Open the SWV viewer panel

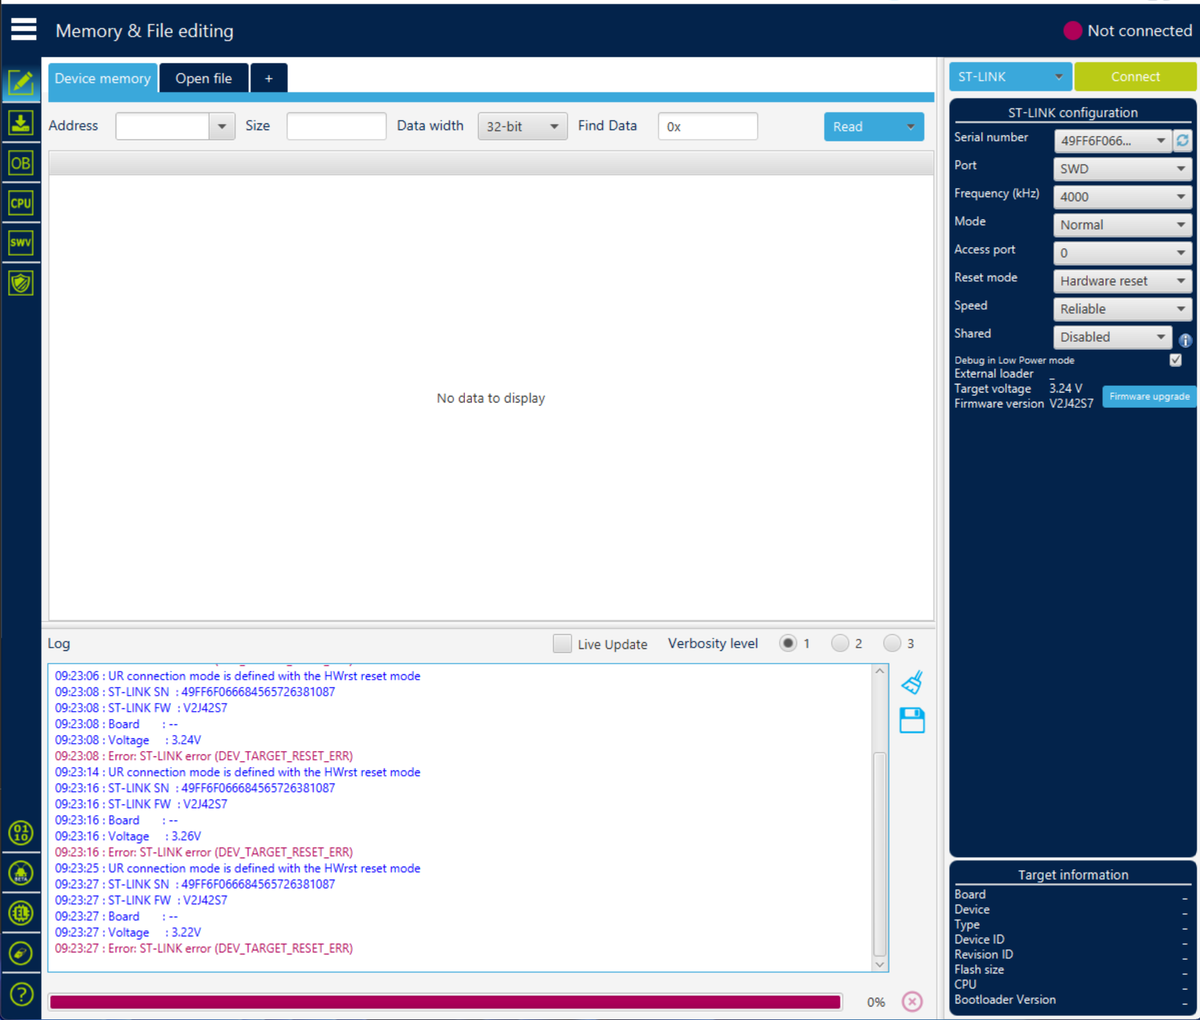coord(21,243)
